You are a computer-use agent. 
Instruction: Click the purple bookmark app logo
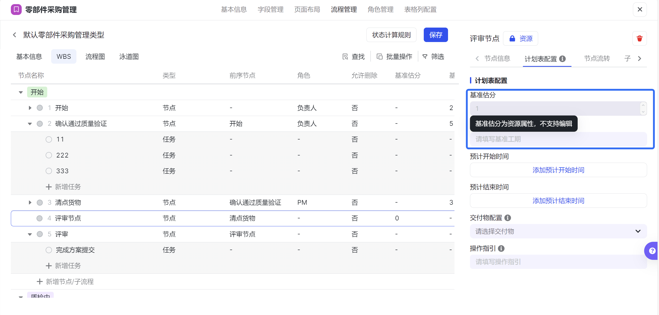[16, 10]
